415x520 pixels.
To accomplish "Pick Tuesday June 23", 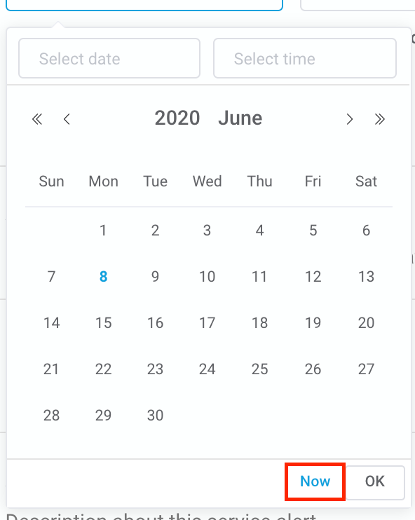I will [x=155, y=369].
